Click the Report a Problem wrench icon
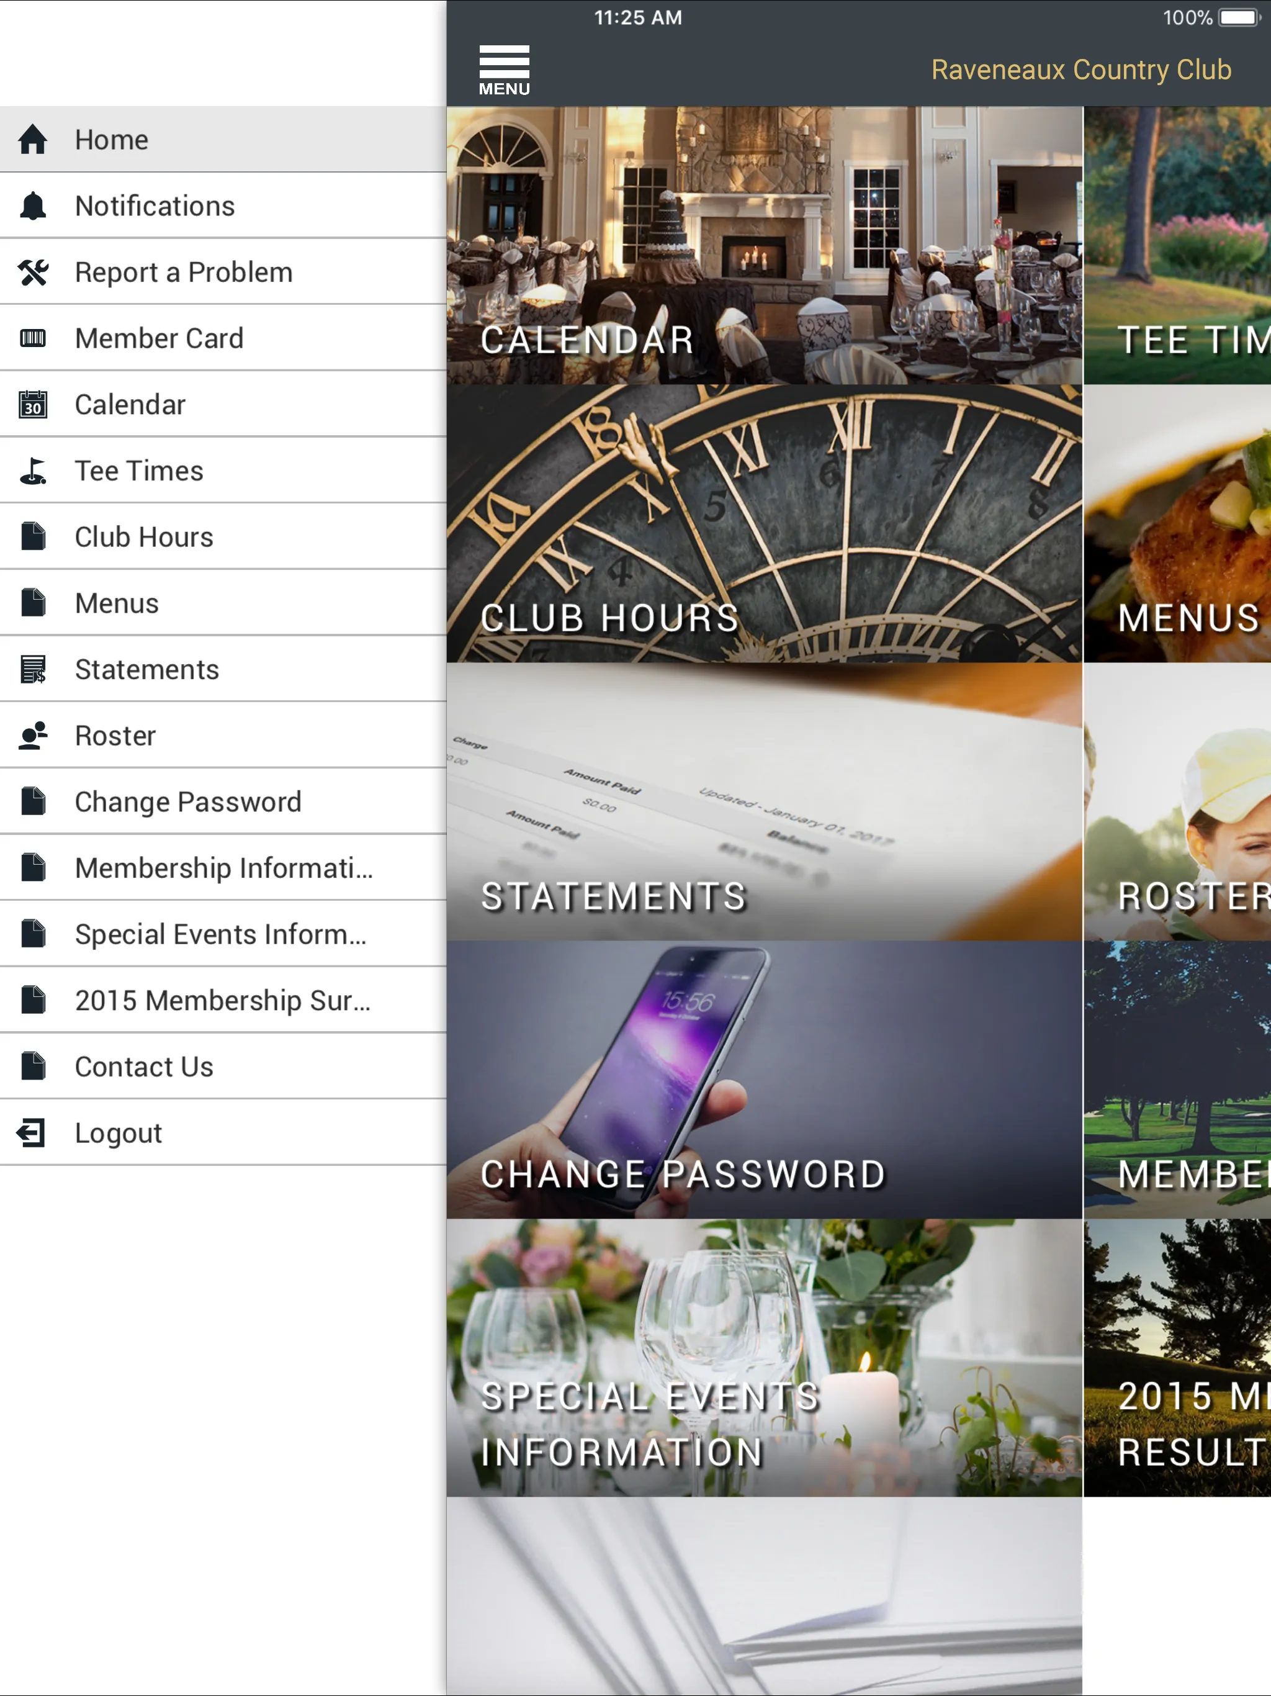 coord(34,271)
